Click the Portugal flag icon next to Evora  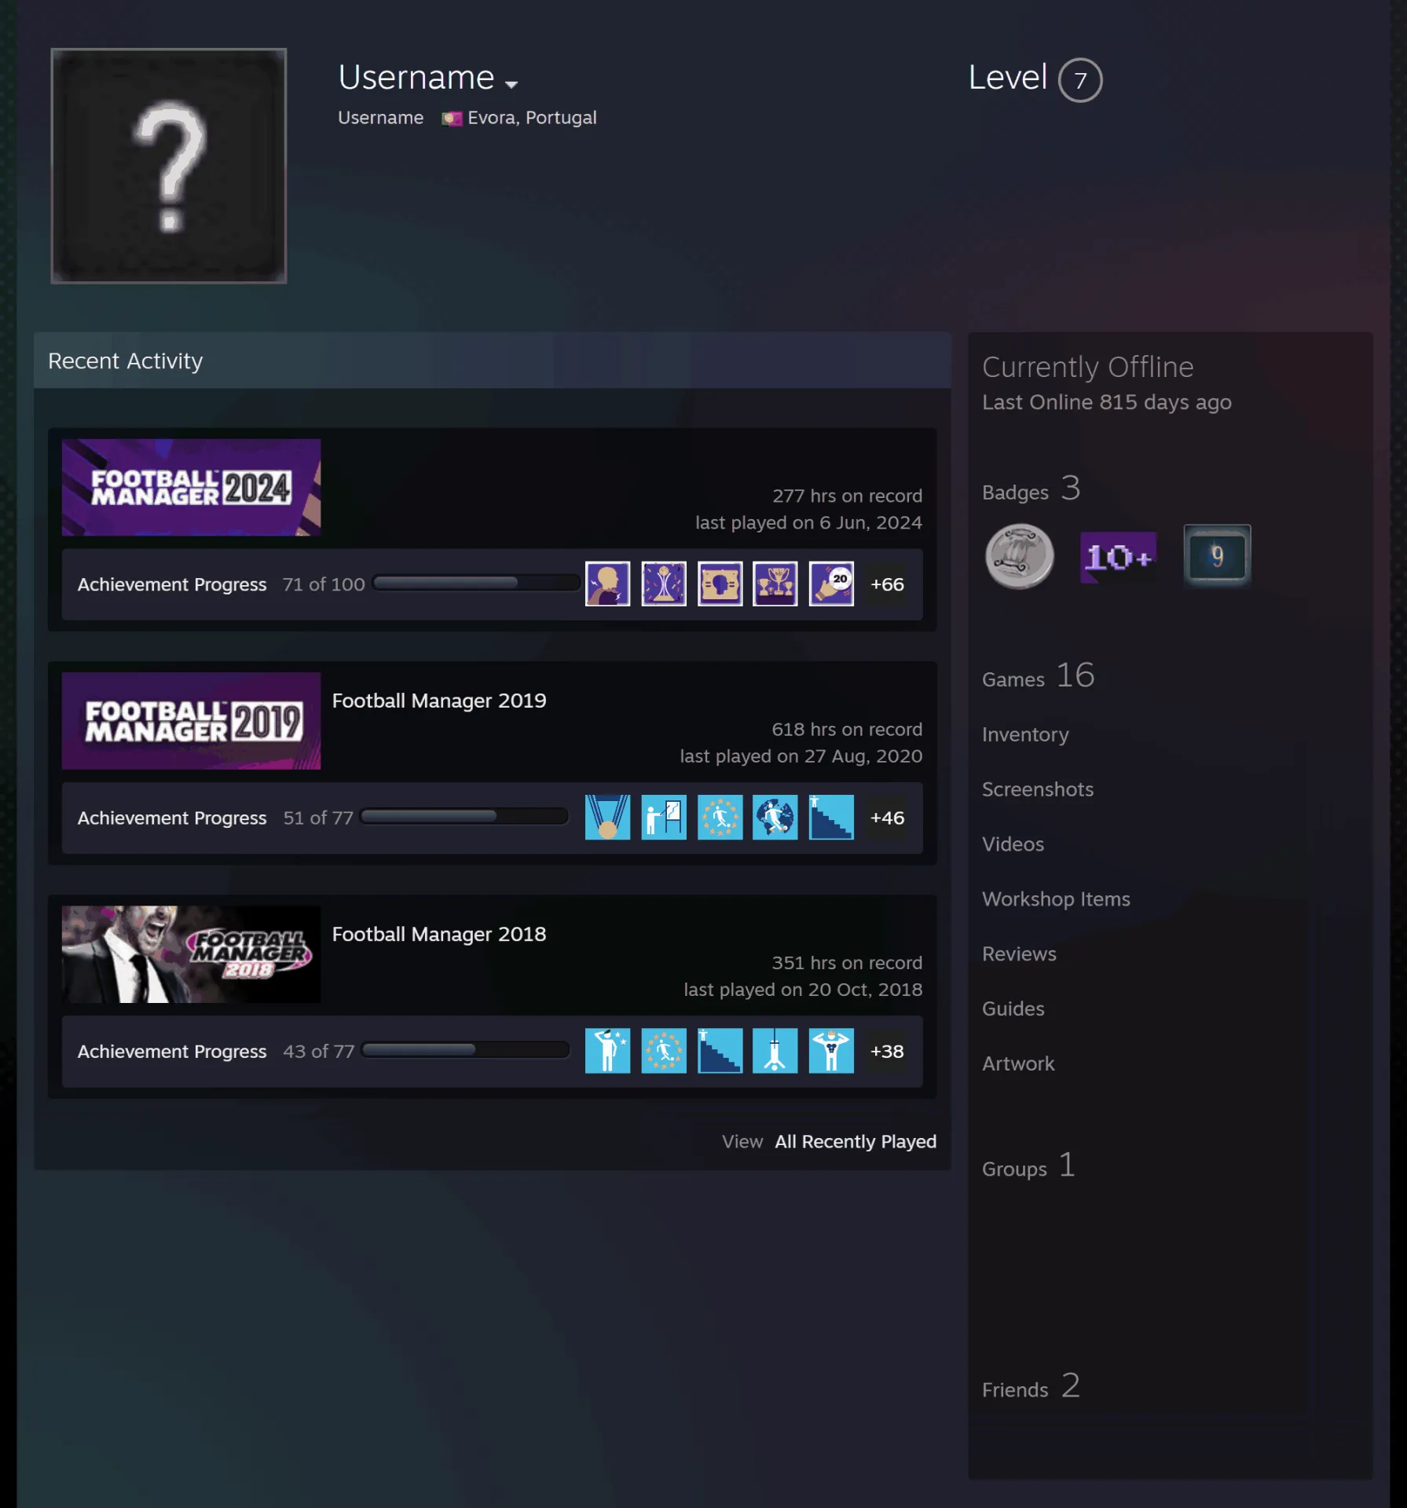pos(451,118)
